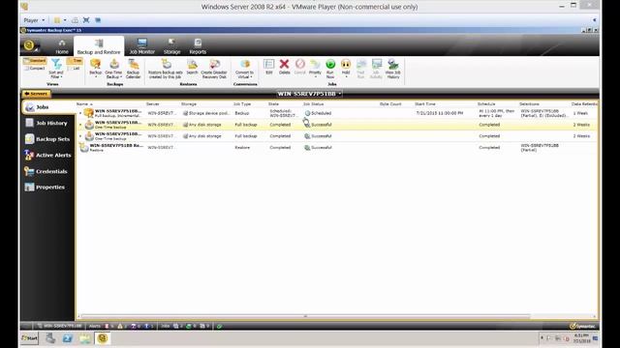The height and width of the screenshot is (348, 620).
Task: Choose the Standard view option
Action: coord(35,61)
